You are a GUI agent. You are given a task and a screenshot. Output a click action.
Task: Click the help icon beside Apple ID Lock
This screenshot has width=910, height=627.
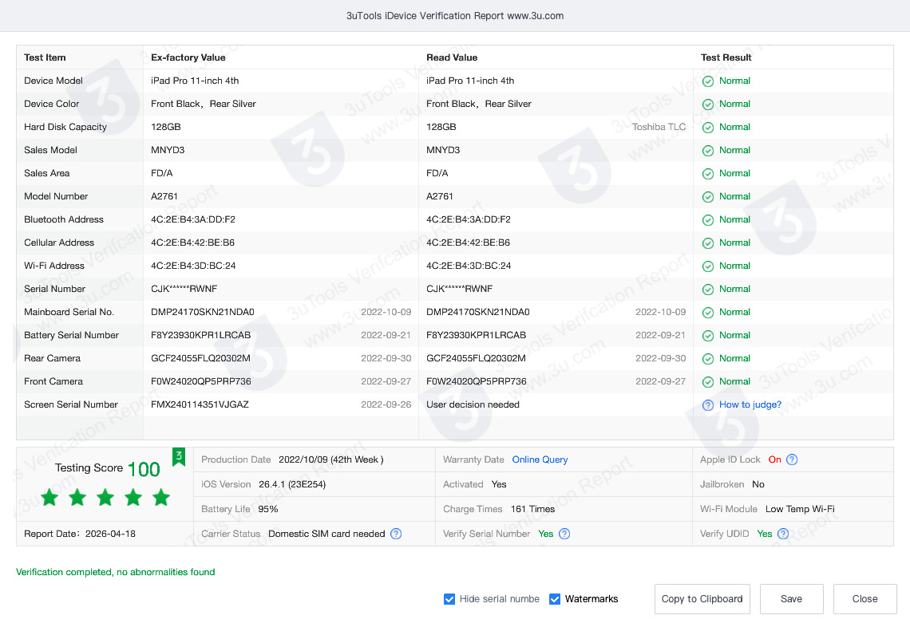pos(792,459)
